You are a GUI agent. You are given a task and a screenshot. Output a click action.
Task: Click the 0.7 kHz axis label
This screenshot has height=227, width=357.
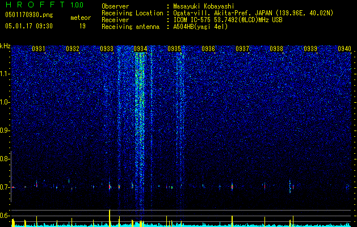[5, 187]
